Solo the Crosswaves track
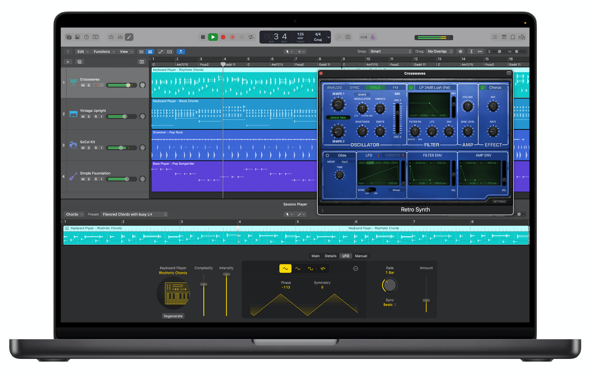The width and height of the screenshot is (590, 373). (88, 85)
